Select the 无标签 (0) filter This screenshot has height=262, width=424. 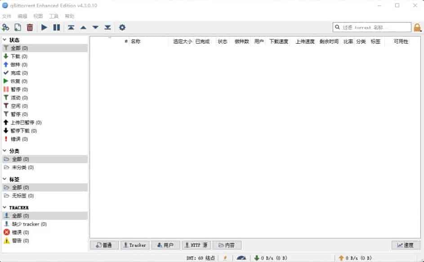[45, 196]
